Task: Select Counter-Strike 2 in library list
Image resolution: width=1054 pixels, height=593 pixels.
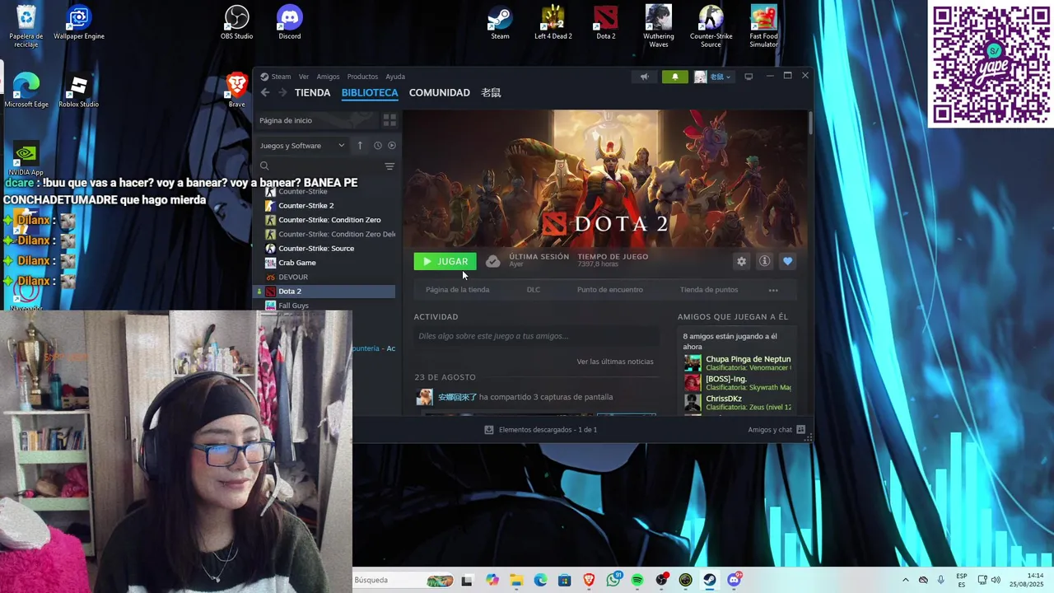Action: (x=306, y=206)
